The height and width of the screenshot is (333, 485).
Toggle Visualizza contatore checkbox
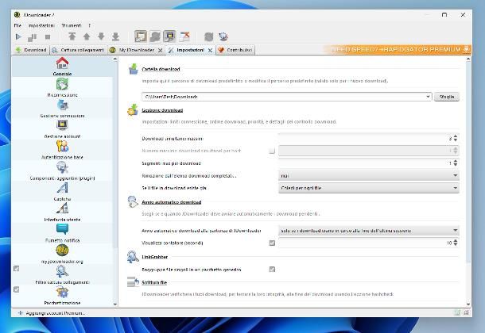point(272,243)
